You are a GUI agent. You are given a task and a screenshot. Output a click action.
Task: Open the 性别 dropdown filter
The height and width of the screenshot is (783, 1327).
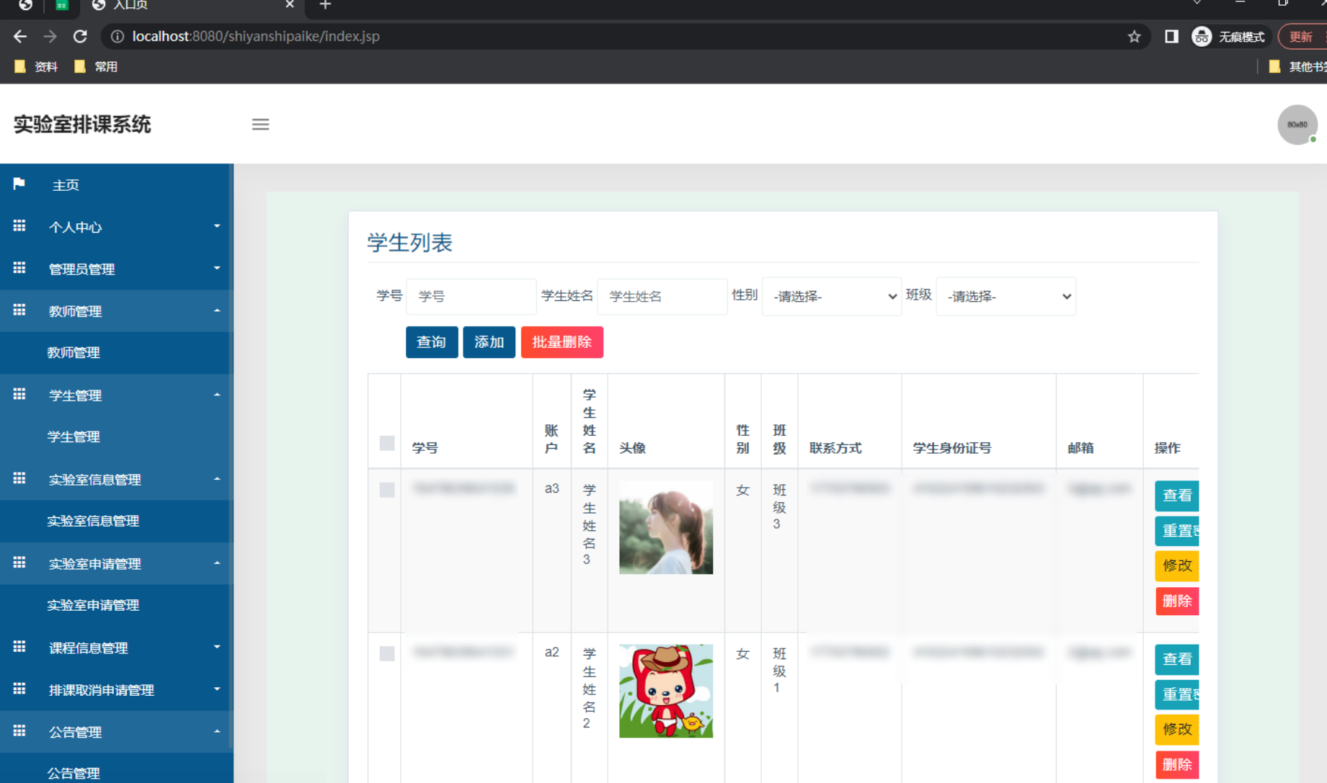click(832, 296)
